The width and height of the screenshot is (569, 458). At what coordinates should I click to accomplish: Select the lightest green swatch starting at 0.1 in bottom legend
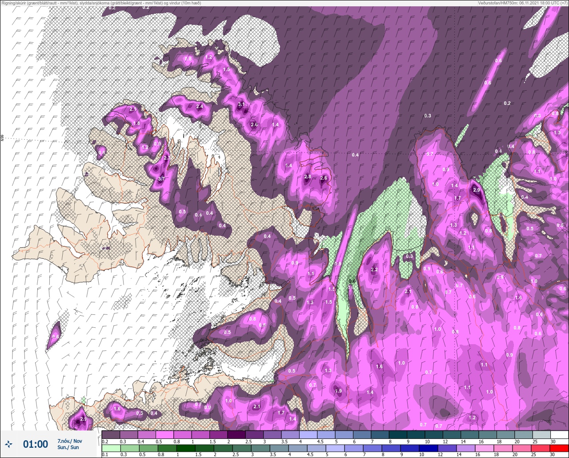pyautogui.click(x=111, y=448)
